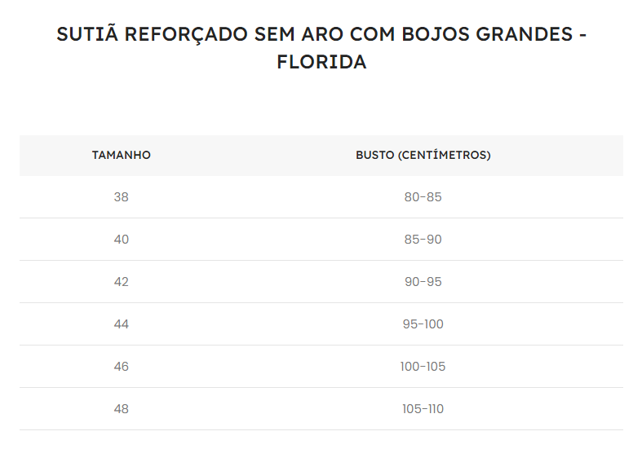Click the product title heading mentioning FLORIDA
This screenshot has width=642, height=449.
point(321,48)
